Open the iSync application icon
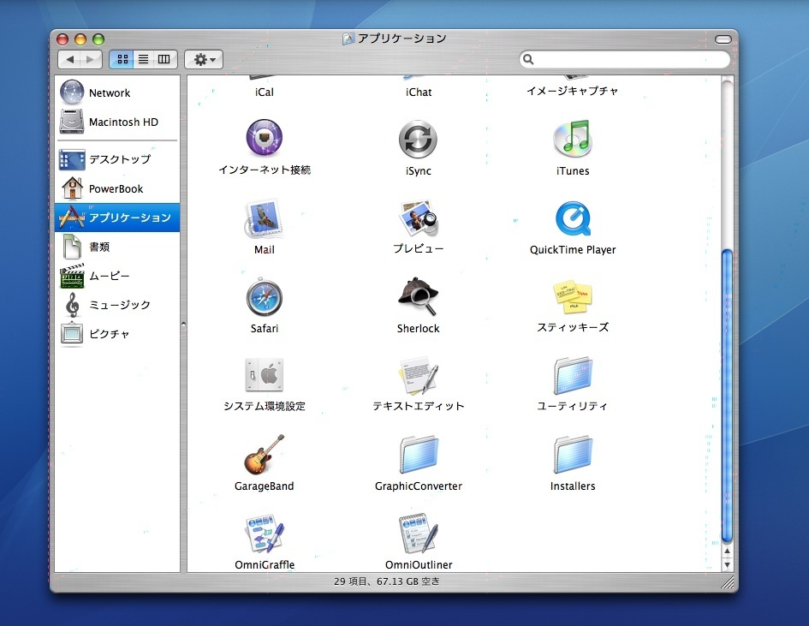This screenshot has width=809, height=626. [418, 139]
